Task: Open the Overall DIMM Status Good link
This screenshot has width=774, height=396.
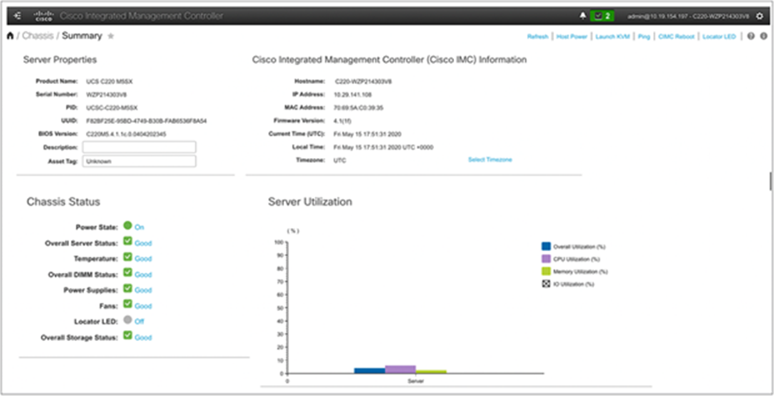Action: (143, 275)
